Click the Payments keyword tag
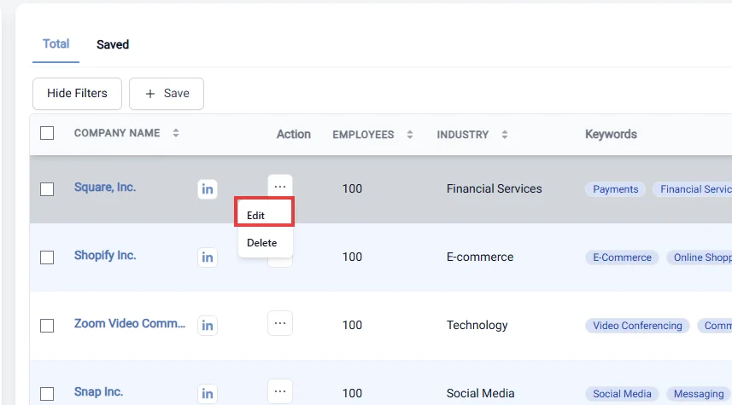The image size is (732, 405). [615, 189]
